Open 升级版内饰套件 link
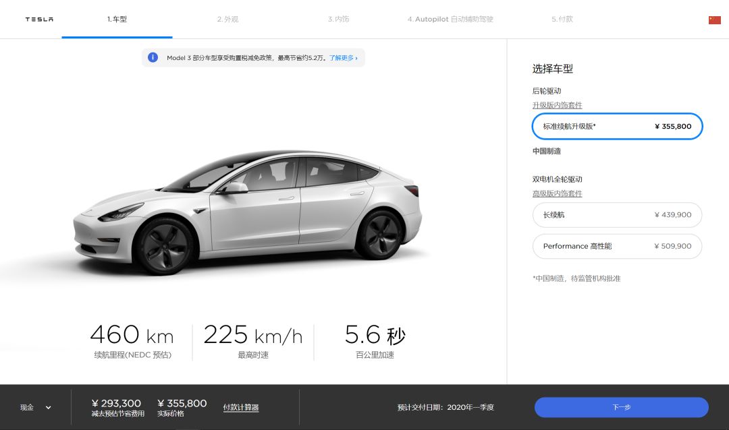 pyautogui.click(x=557, y=105)
